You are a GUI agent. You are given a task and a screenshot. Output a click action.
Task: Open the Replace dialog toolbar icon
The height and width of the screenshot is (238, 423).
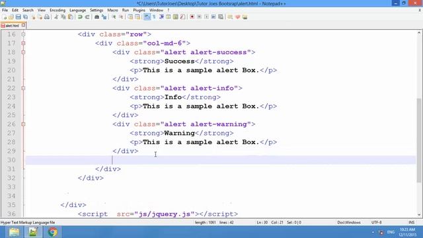(104, 17)
